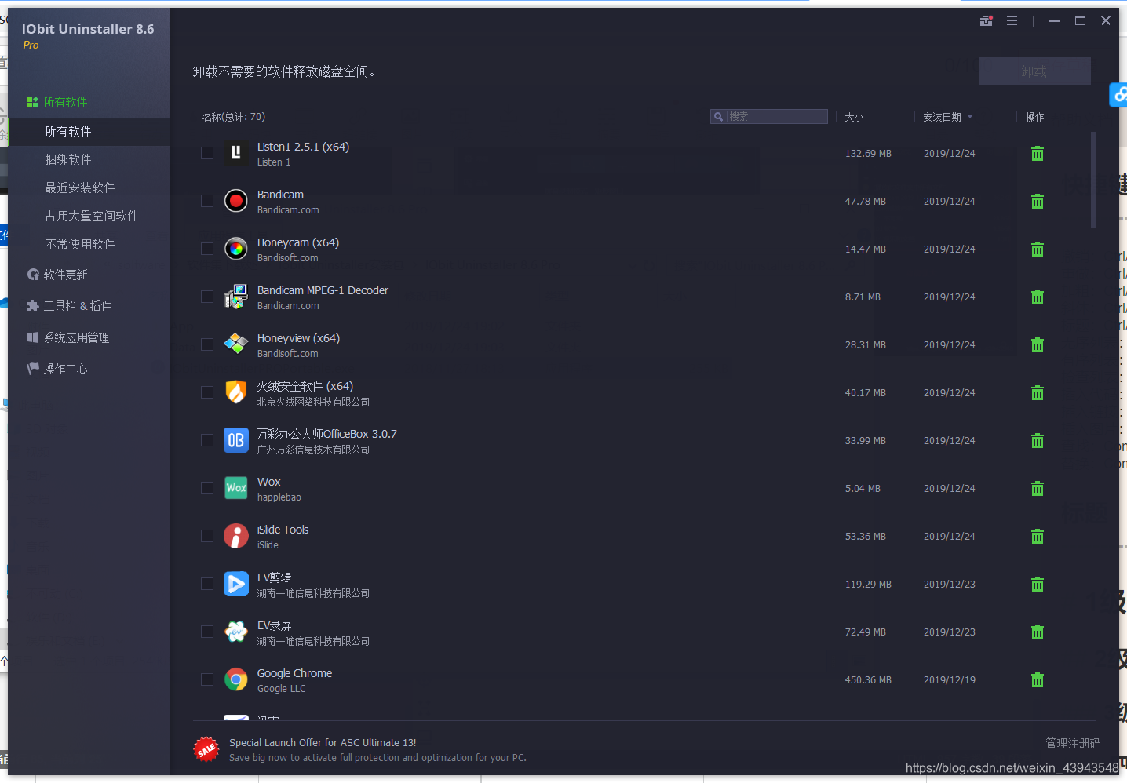The height and width of the screenshot is (783, 1127).
Task: Click the 搜索 search field
Action: click(769, 117)
